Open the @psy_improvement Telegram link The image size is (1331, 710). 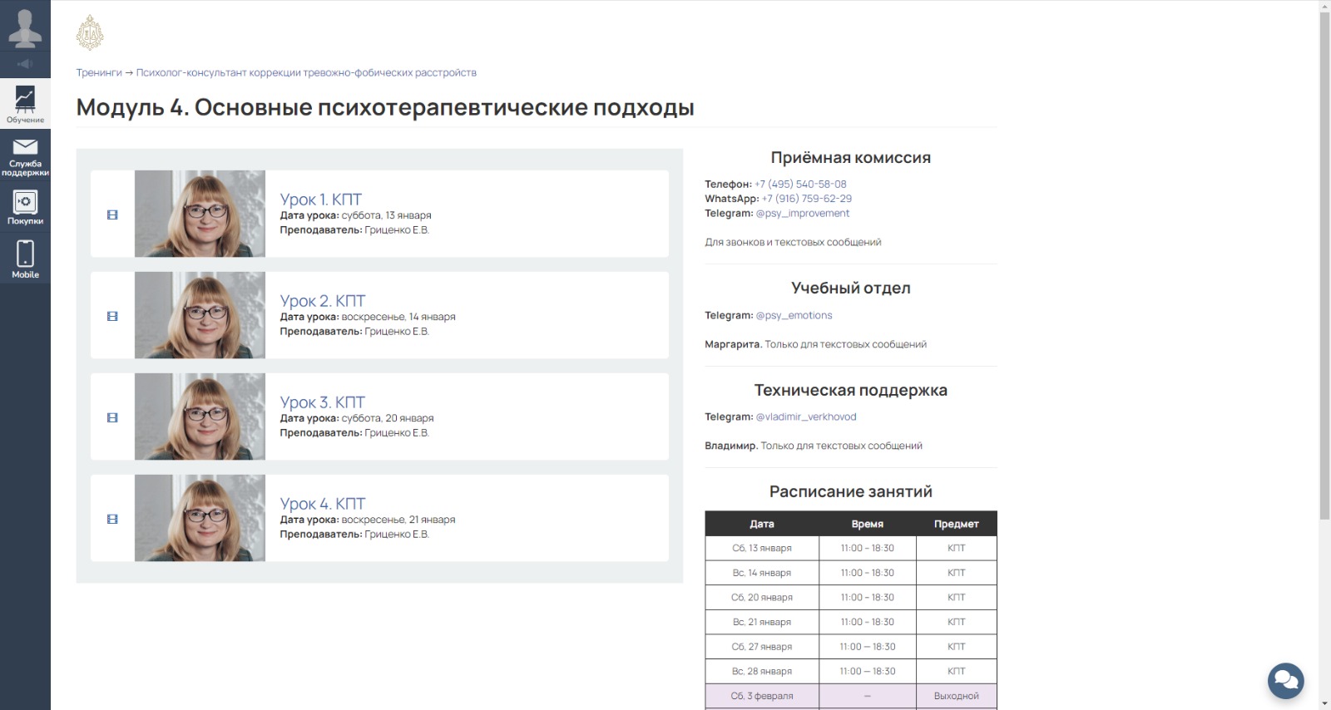point(802,214)
